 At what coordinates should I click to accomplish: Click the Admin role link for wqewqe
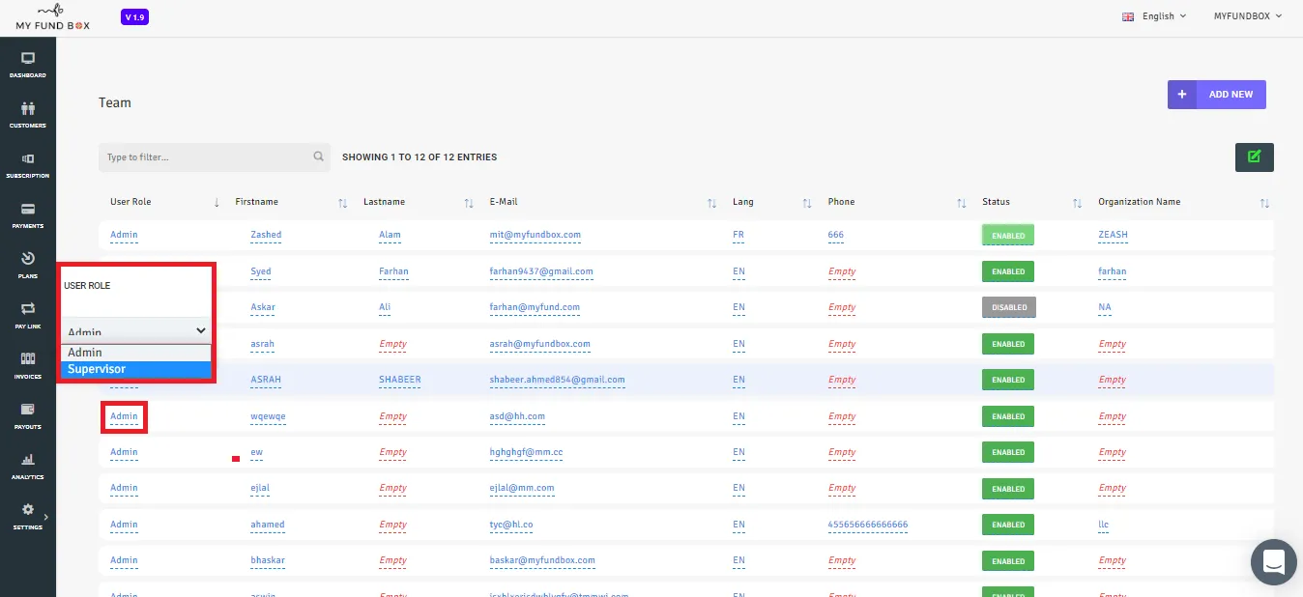[x=124, y=416]
